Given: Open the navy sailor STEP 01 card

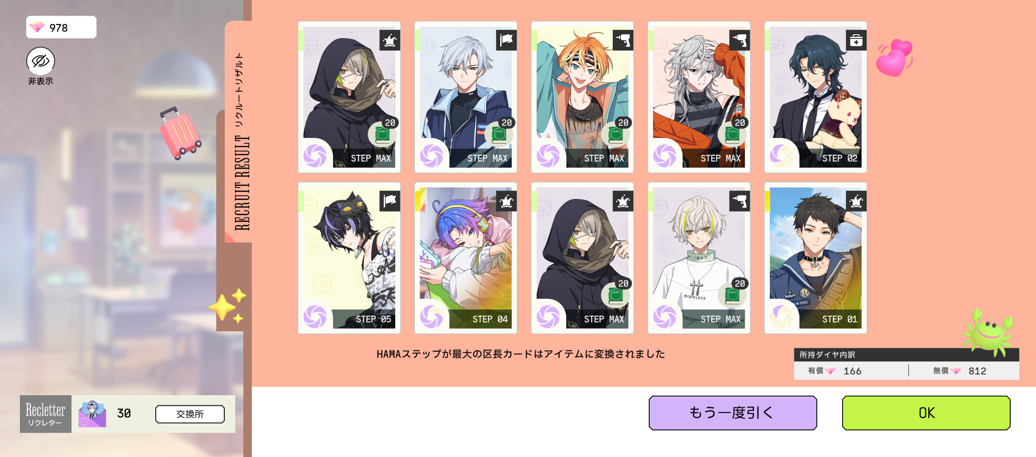Looking at the screenshot, I should click(x=816, y=258).
